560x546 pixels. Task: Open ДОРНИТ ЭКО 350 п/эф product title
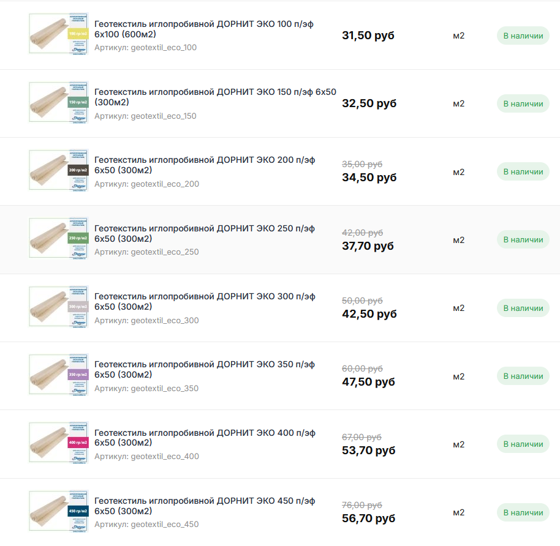[x=205, y=369]
